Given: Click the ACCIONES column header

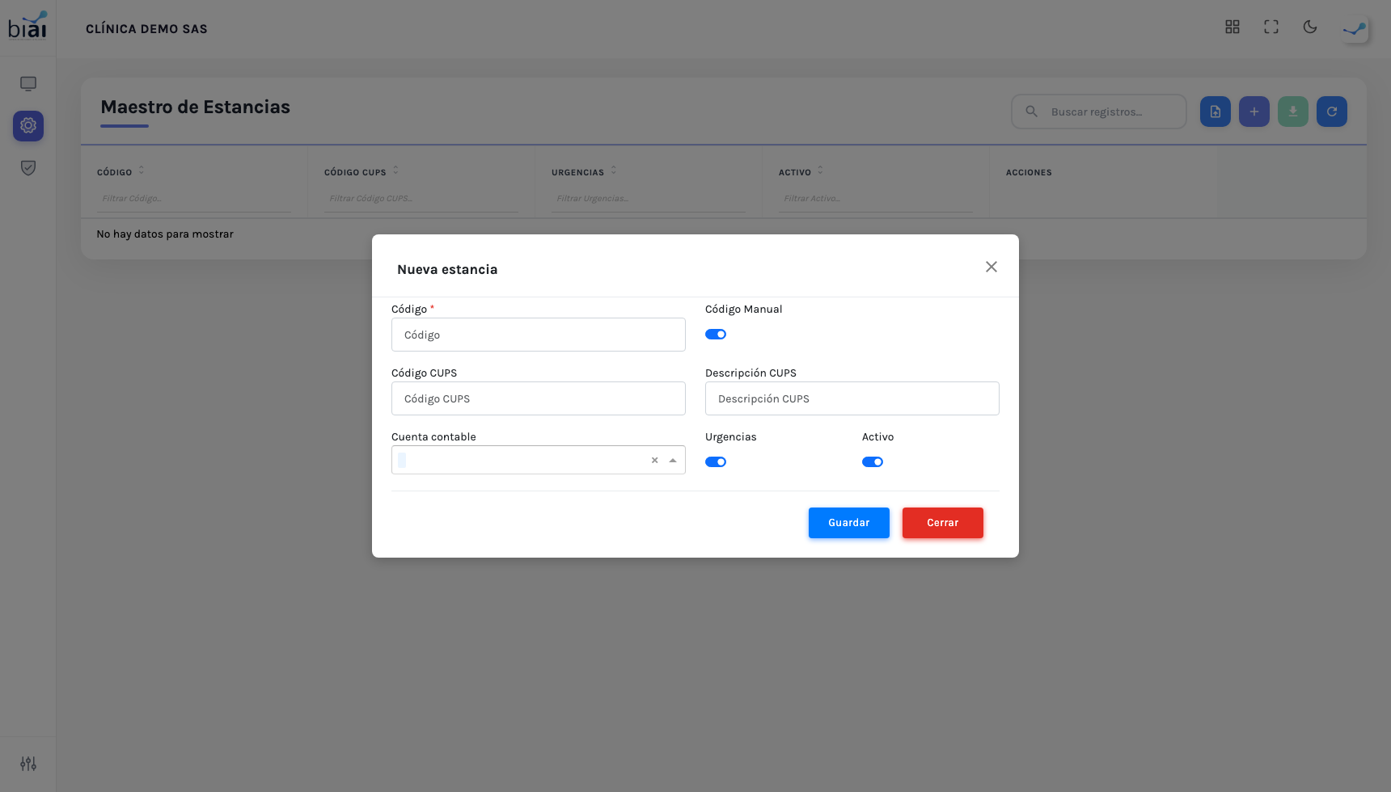Looking at the screenshot, I should pos(1029,173).
